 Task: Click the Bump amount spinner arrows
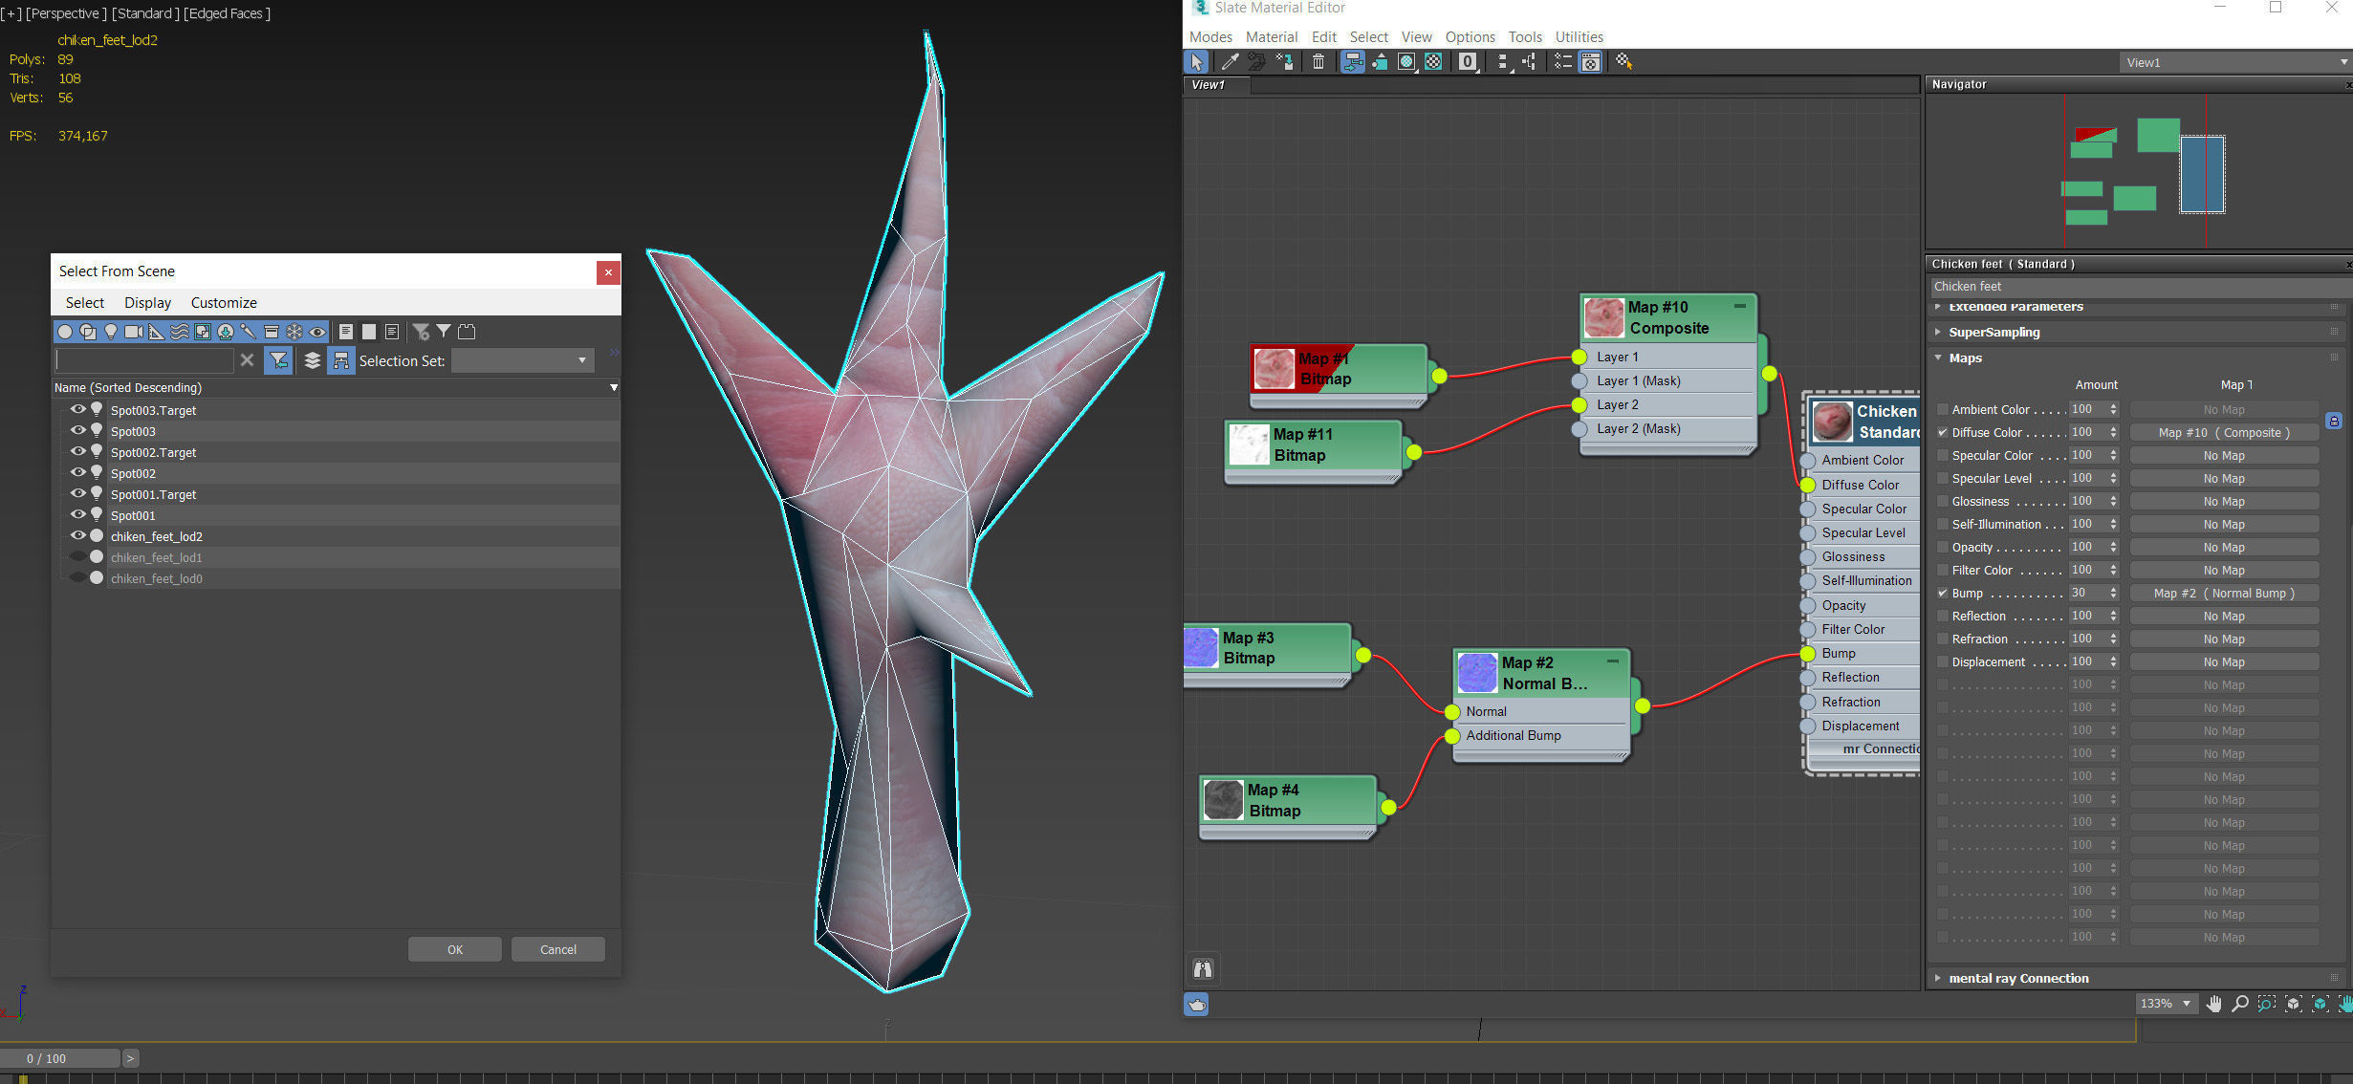tap(2113, 593)
